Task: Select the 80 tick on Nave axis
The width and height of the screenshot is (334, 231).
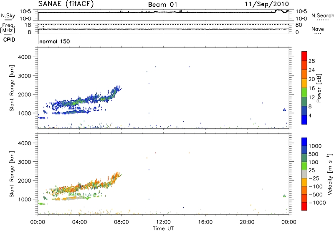Action: point(299,25)
